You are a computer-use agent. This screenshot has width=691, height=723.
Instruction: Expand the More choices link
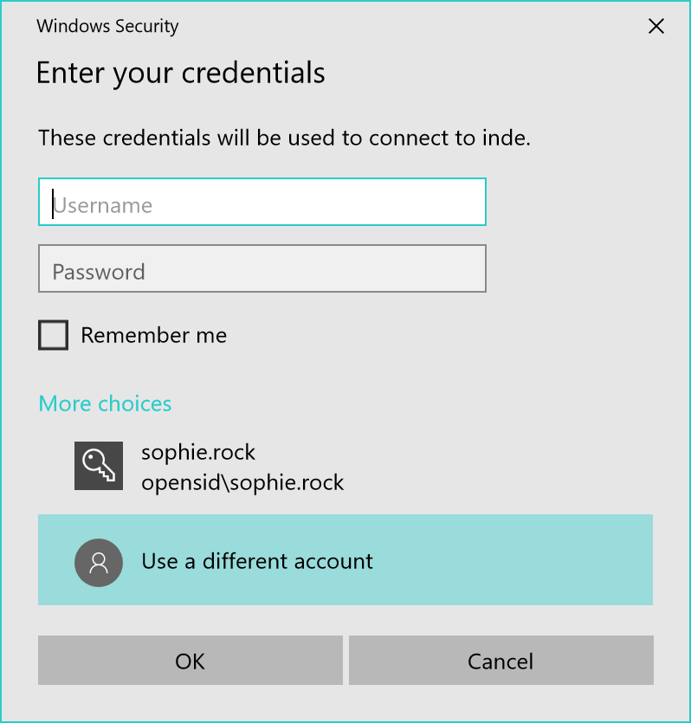(x=105, y=403)
